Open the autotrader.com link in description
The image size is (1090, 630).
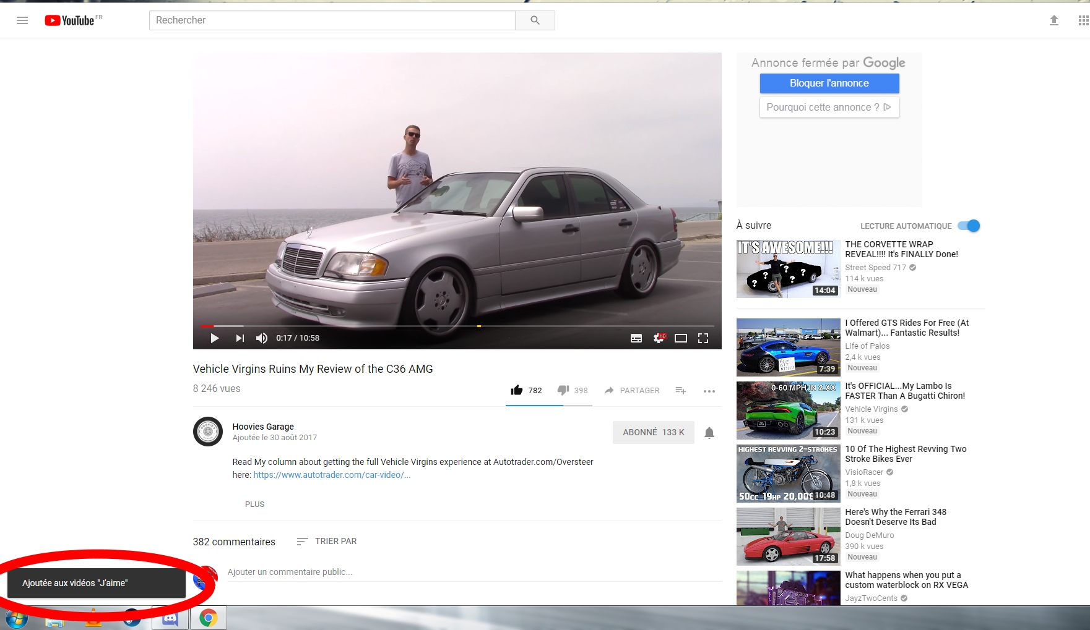(x=332, y=475)
